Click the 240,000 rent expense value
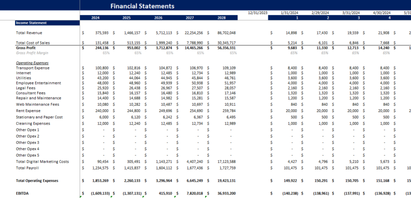 coord(102,111)
